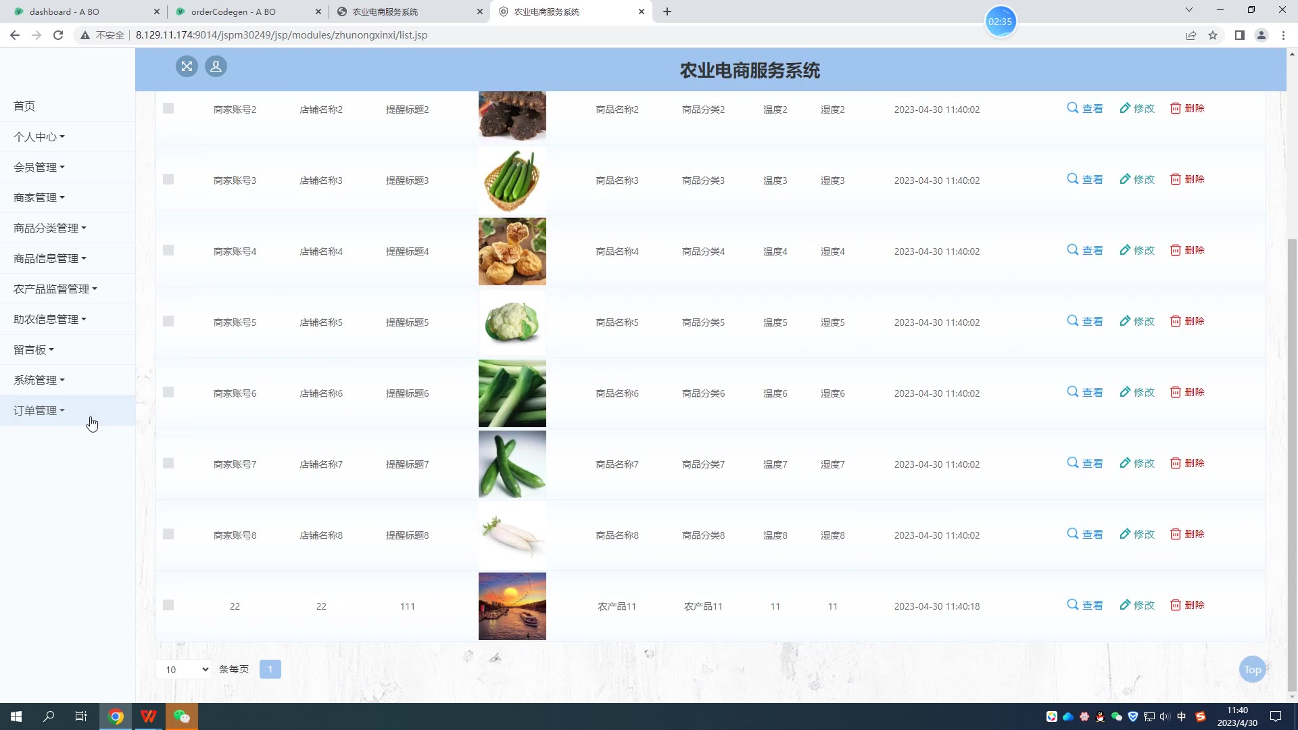Screen dimensions: 1298x730
Task: Click the edit pencil for 商家账号5 row
Action: click(x=1125, y=321)
